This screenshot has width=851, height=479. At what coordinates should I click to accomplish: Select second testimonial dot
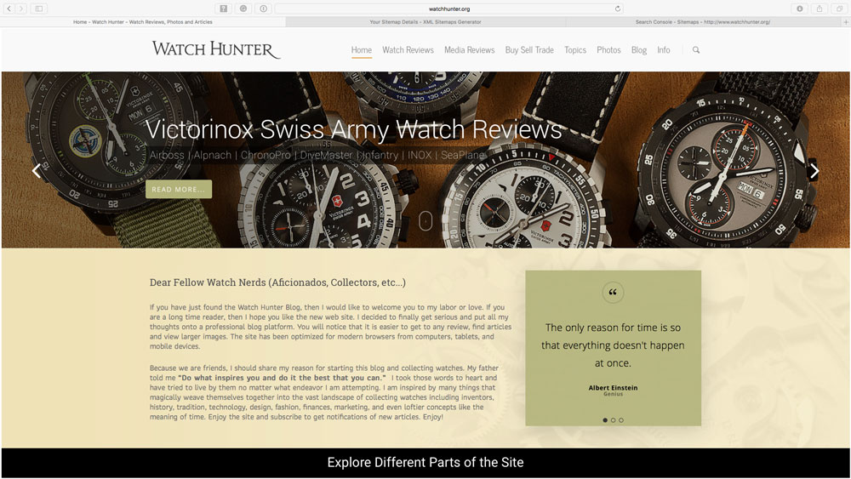coord(614,420)
